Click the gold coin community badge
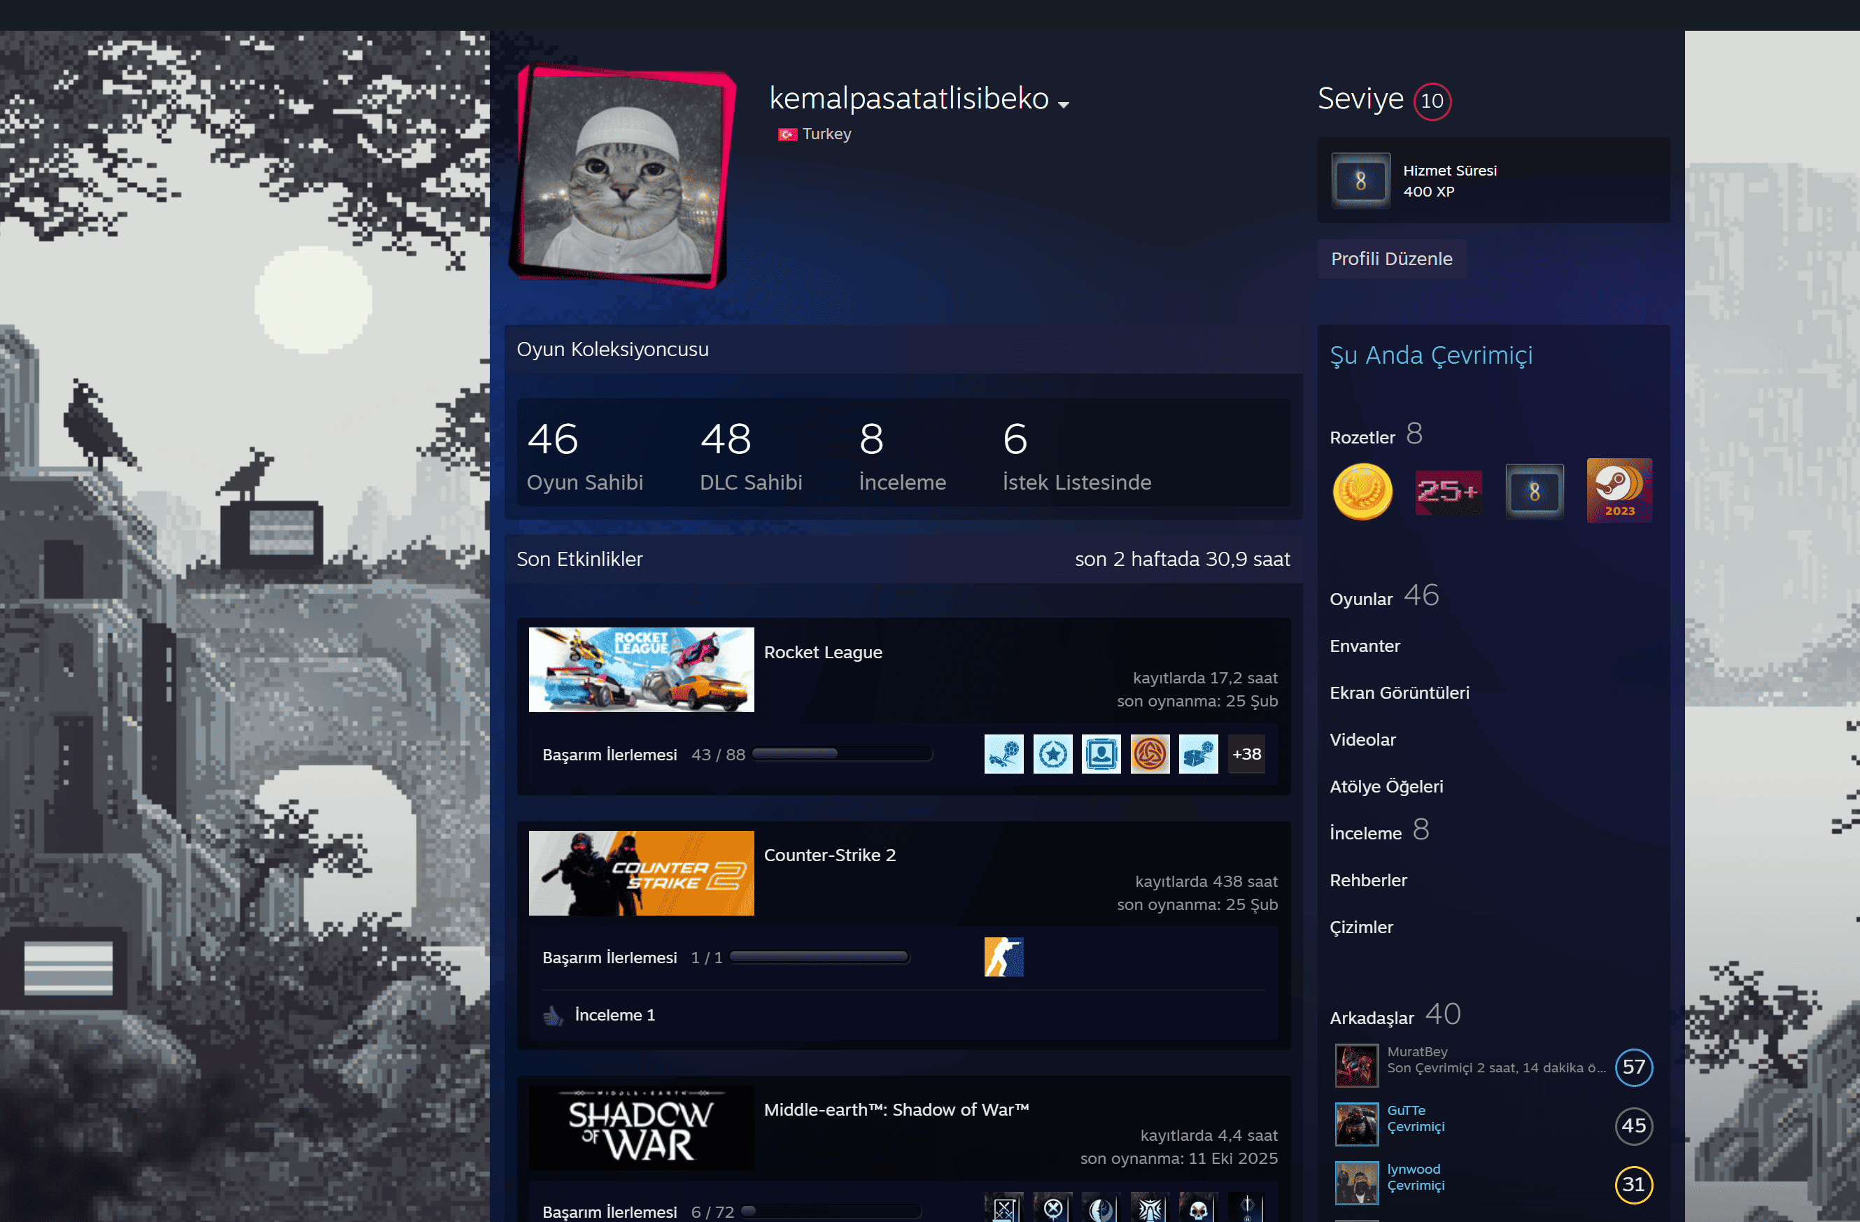This screenshot has width=1860, height=1222. tap(1362, 492)
